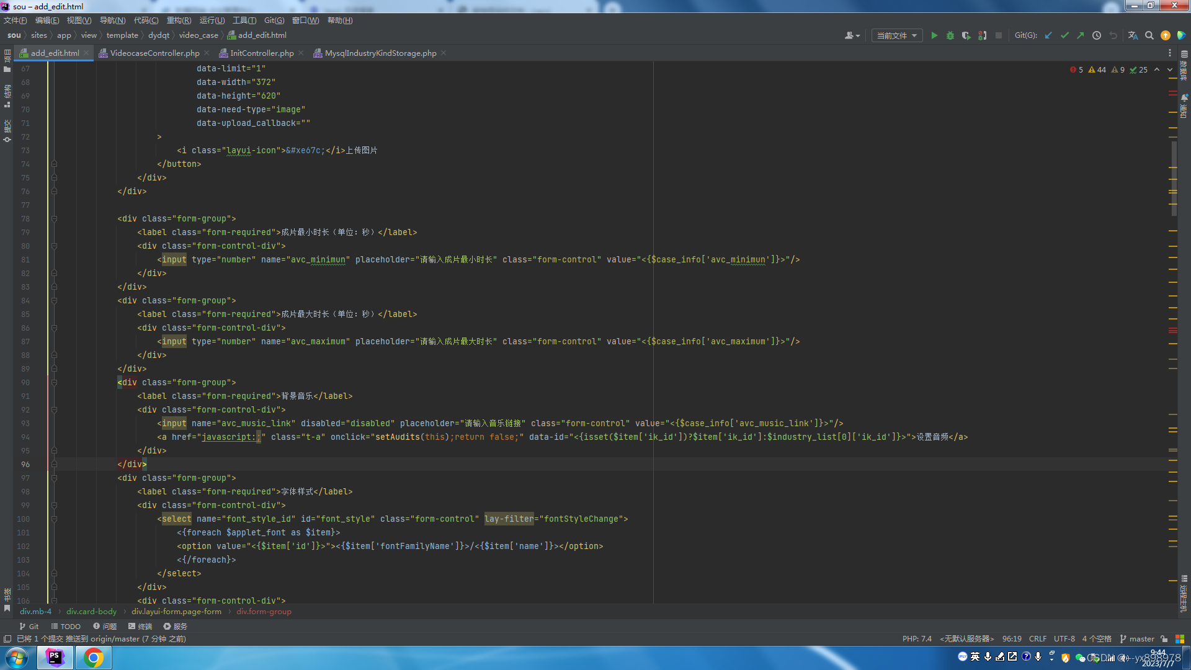Toggle line 94 code folding arrow

coord(54,437)
